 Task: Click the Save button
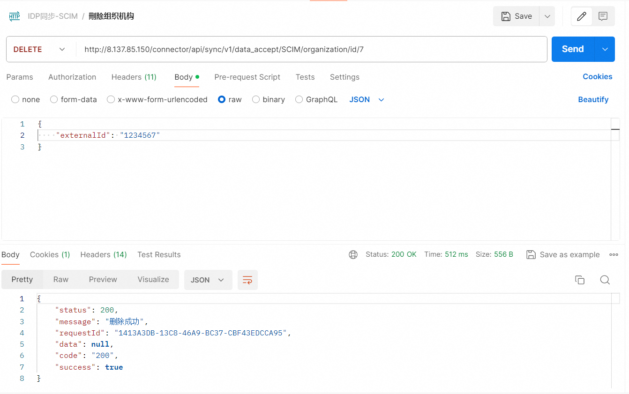click(516, 16)
